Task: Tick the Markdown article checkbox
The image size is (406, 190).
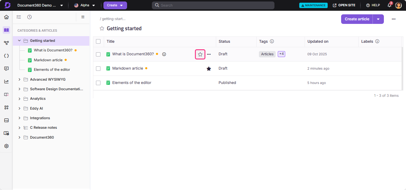Action: (98, 69)
